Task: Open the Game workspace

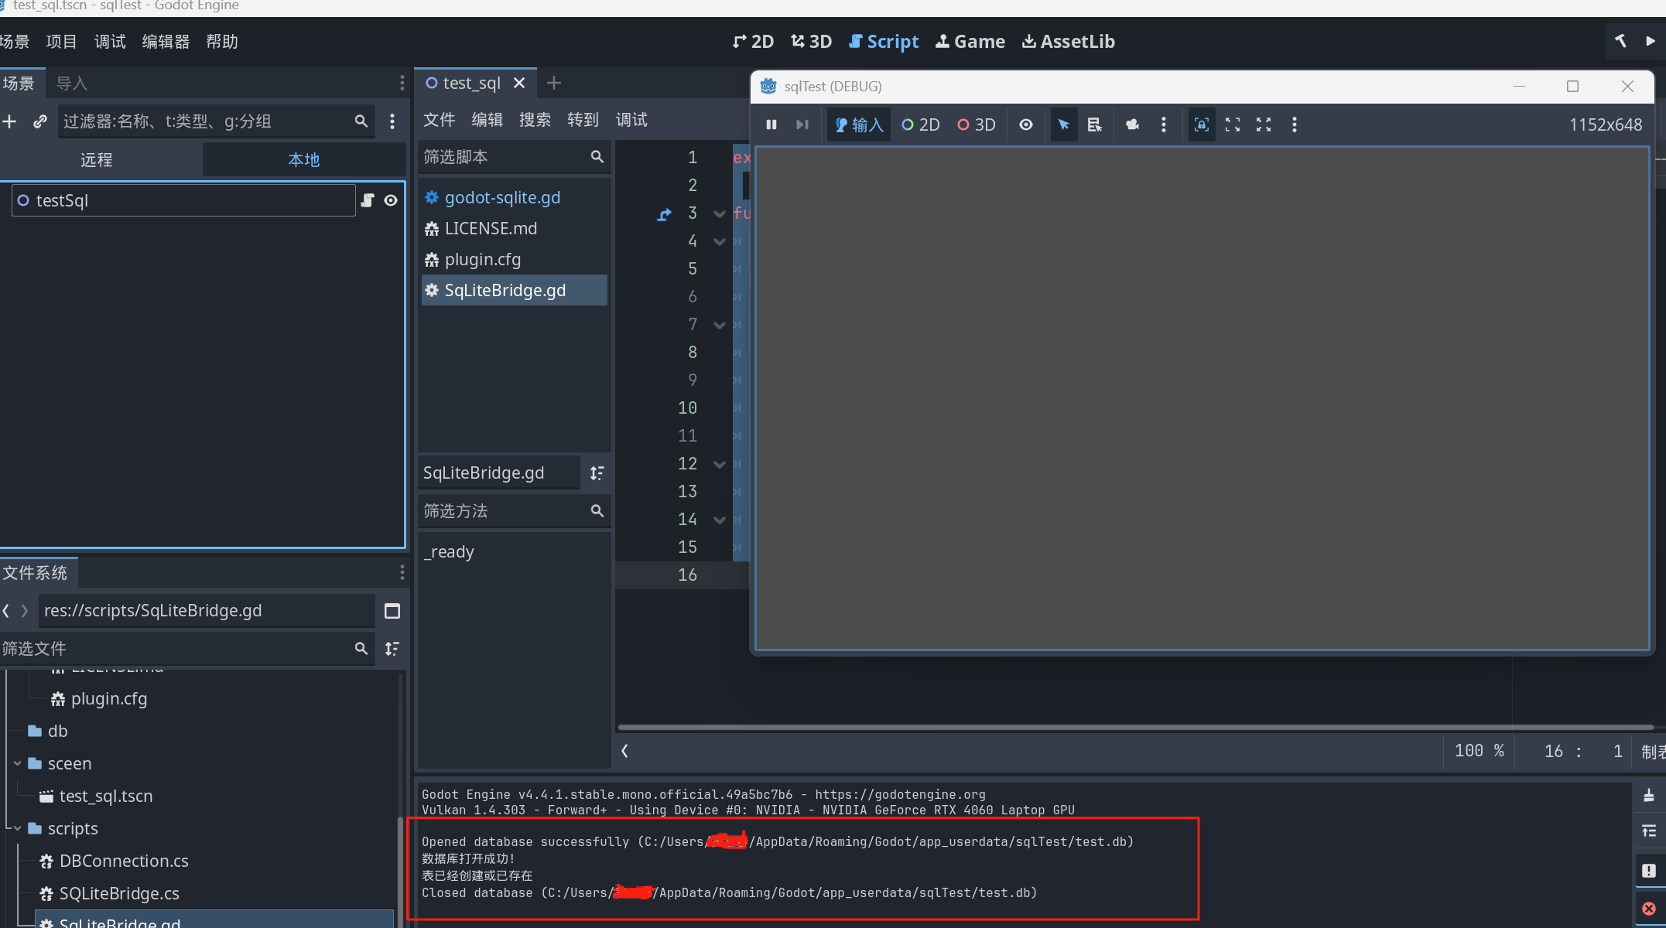Action: pos(970,42)
